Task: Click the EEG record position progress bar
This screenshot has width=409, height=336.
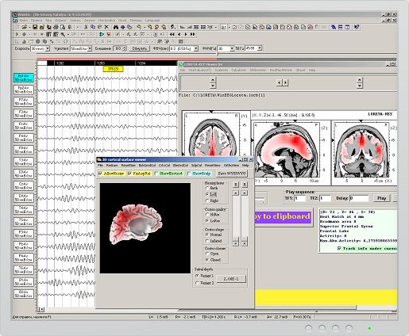Action: (x=217, y=59)
